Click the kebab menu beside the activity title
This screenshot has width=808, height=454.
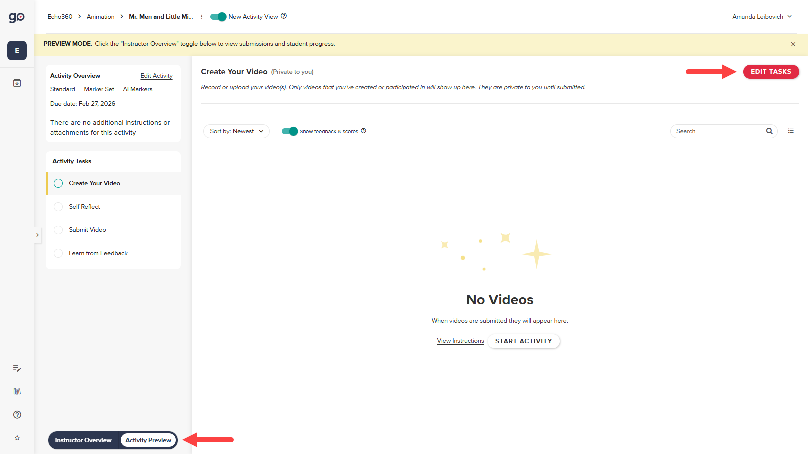coord(202,16)
